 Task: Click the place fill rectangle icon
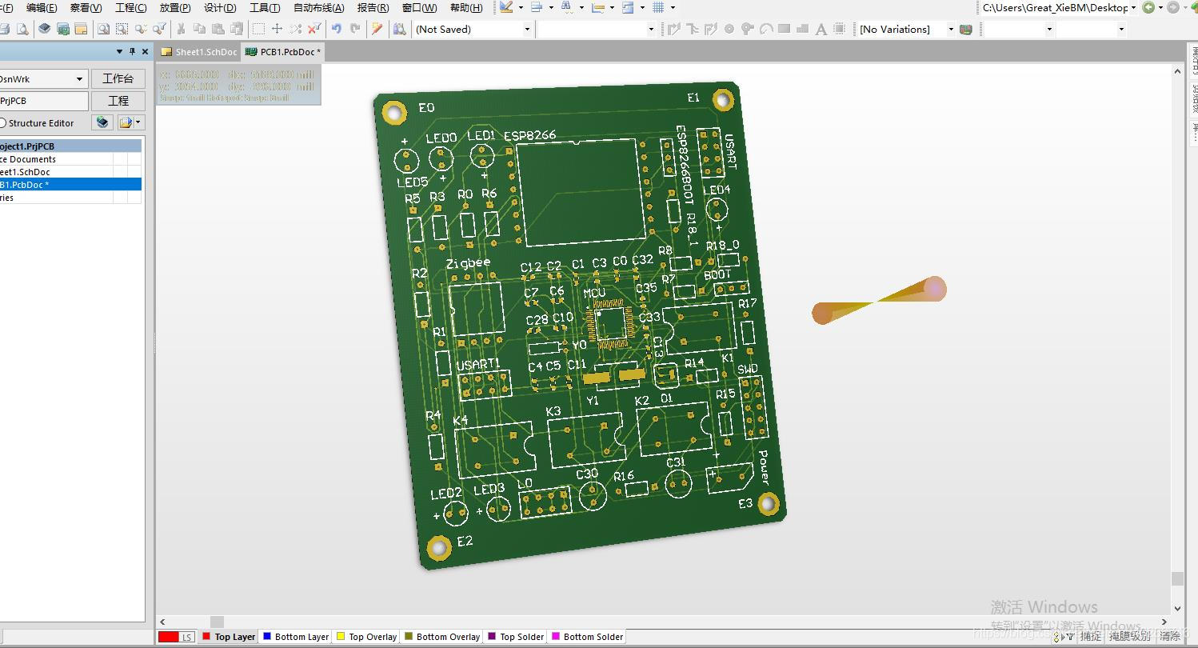[784, 29]
